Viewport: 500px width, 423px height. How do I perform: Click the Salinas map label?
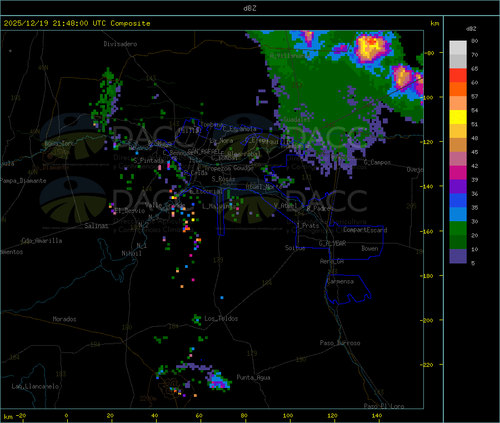click(96, 226)
